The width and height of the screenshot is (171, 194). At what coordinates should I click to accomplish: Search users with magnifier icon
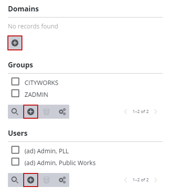pyautogui.click(x=15, y=180)
